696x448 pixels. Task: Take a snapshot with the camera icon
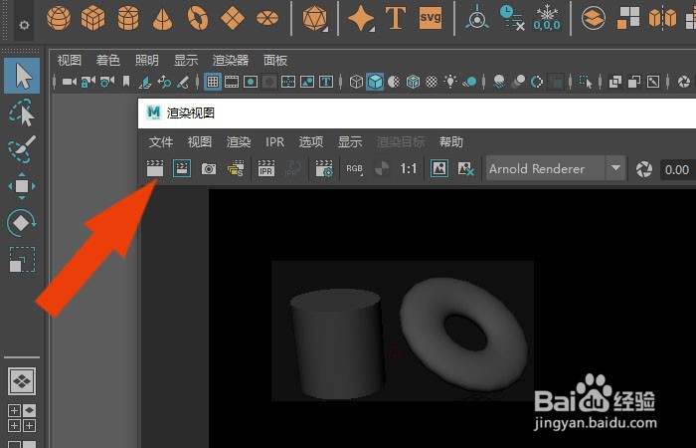pyautogui.click(x=209, y=169)
